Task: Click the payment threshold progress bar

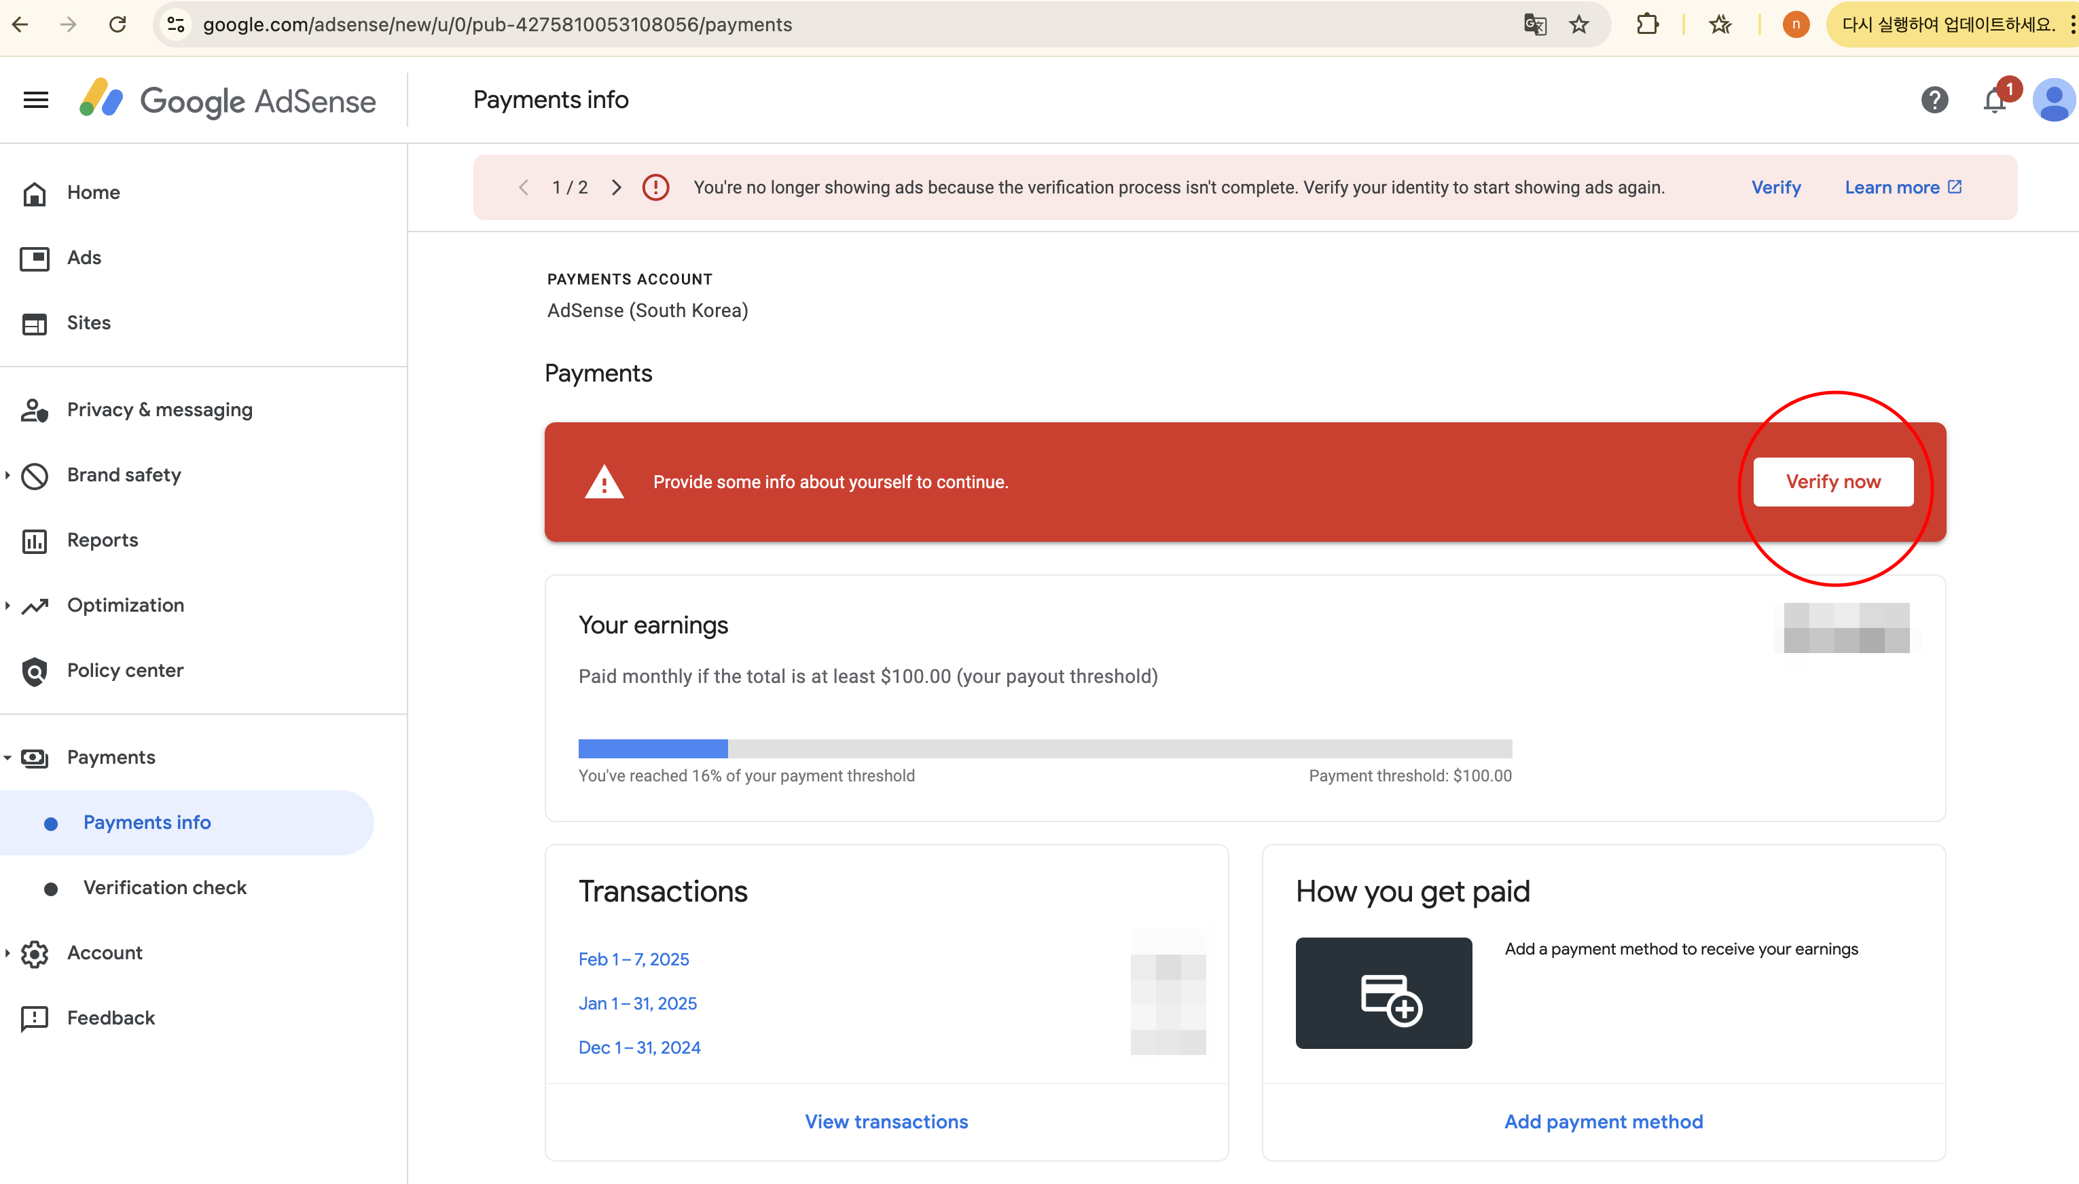Action: tap(1045, 748)
